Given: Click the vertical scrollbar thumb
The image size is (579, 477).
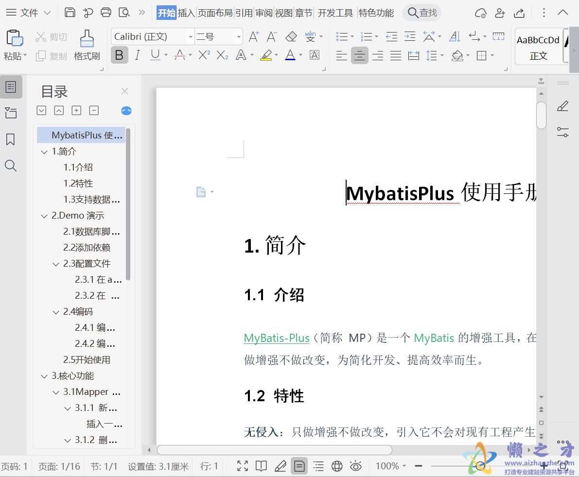Looking at the screenshot, I should click(542, 116).
